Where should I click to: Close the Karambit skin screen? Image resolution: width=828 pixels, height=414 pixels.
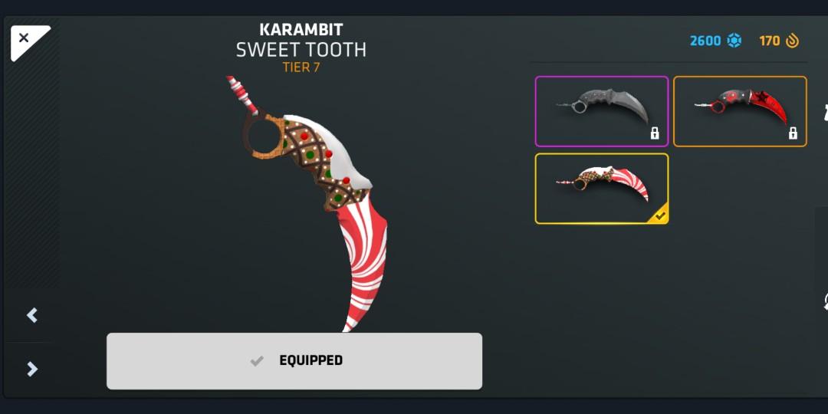(24, 38)
